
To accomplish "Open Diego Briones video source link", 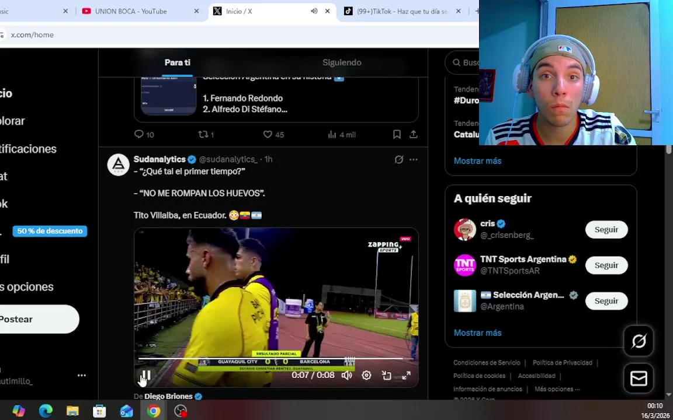I will click(x=168, y=397).
